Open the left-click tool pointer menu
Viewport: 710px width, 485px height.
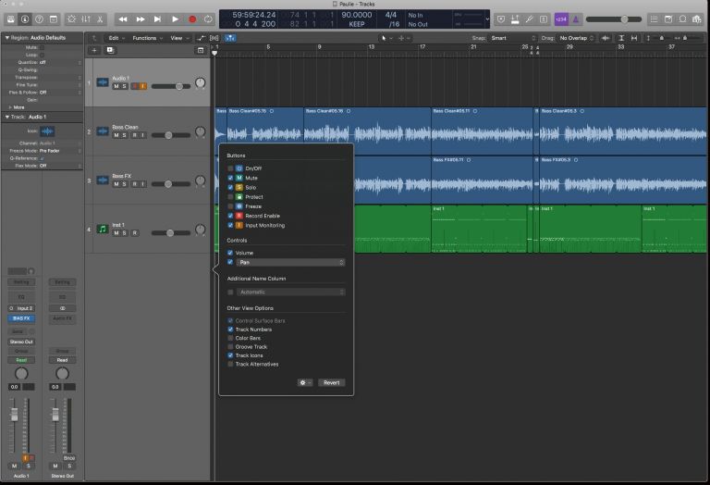coord(386,38)
